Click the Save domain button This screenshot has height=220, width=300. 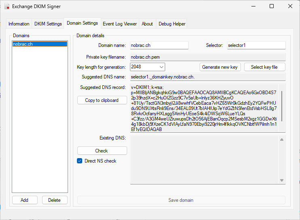[x=181, y=200]
